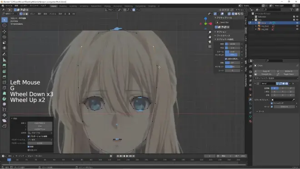The height and width of the screenshot is (169, 300).
Task: Expand the img_front object in outliner
Action: point(256,26)
